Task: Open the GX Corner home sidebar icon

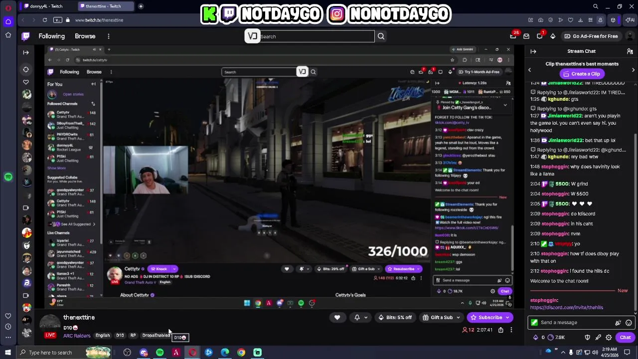Action: point(8,21)
